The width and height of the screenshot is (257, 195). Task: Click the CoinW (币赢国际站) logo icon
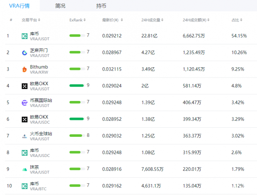25,103
